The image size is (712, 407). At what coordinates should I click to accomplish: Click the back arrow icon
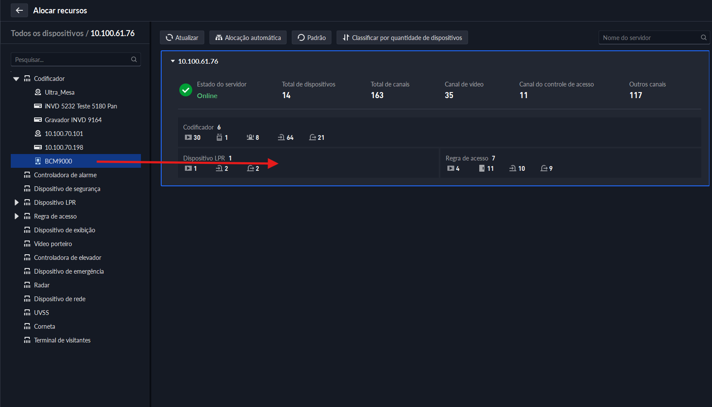point(19,10)
